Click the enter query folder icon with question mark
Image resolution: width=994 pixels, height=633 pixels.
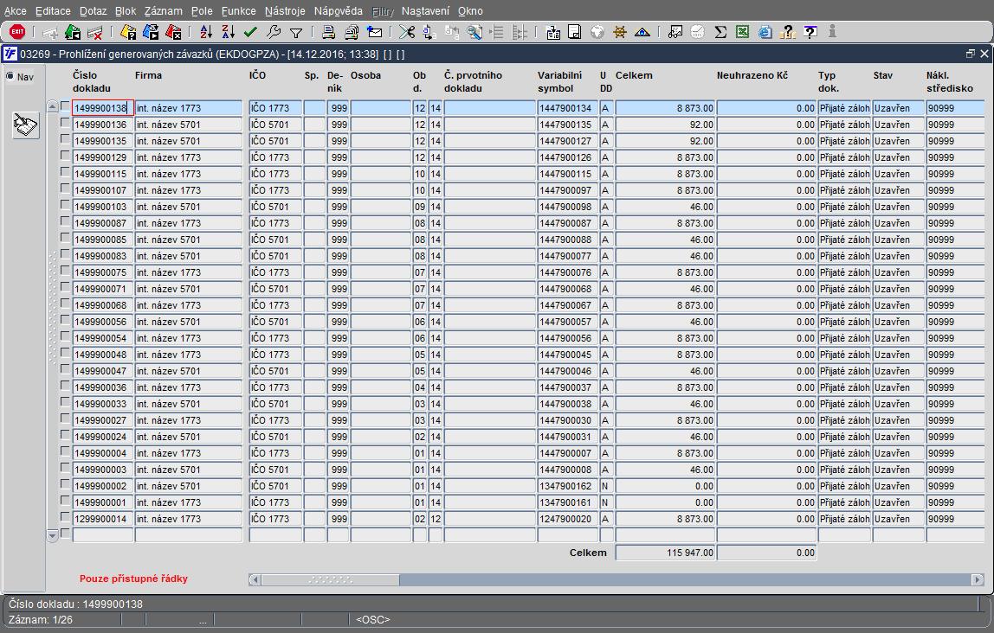(x=128, y=32)
